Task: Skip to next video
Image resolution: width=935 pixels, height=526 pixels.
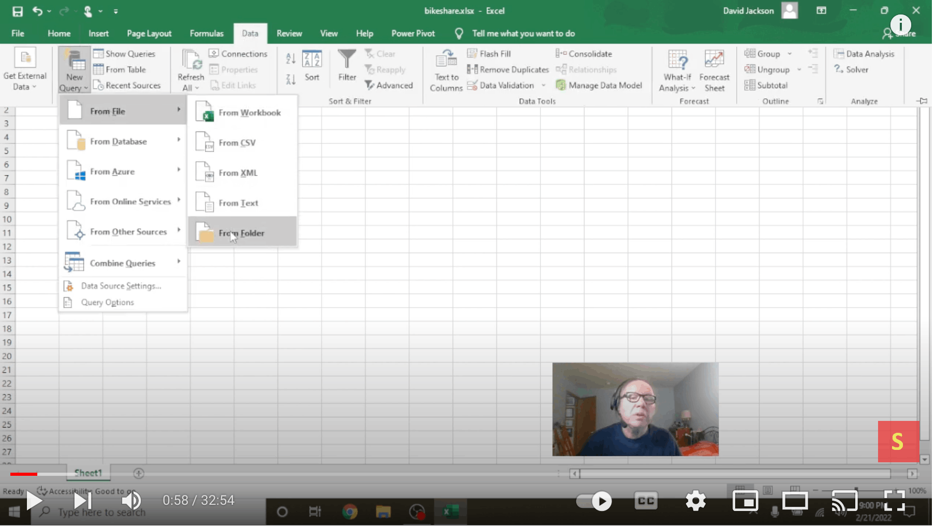Action: coord(82,501)
